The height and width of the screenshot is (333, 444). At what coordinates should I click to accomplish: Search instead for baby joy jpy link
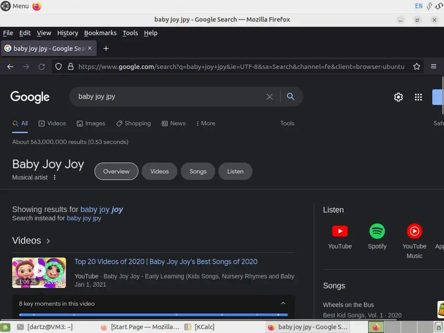click(84, 218)
